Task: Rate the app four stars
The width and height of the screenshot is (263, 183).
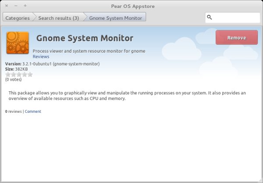Action: [x=25, y=74]
